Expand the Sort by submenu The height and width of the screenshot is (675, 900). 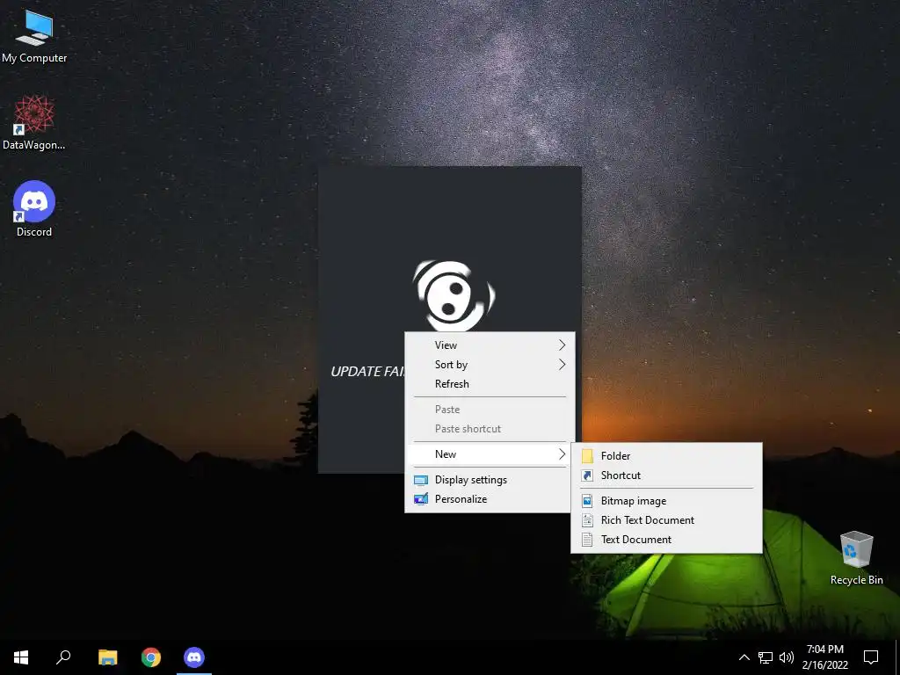[x=490, y=365]
